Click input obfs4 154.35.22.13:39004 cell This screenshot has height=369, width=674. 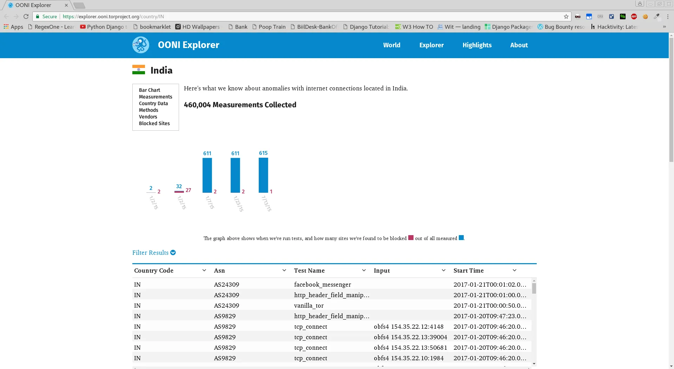(x=410, y=337)
